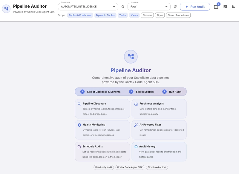The image size is (239, 174).
Task: Run the audit
Action: coord(195,7)
